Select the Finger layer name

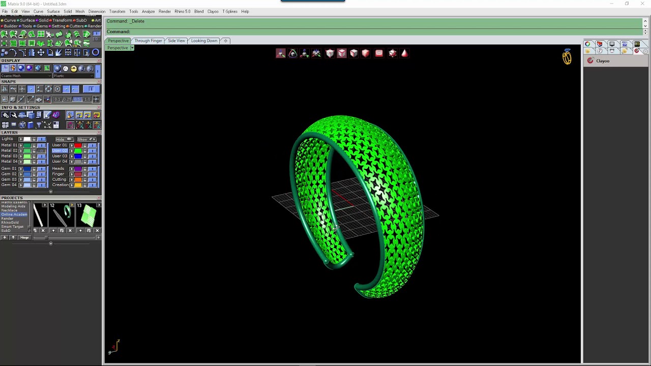58,174
